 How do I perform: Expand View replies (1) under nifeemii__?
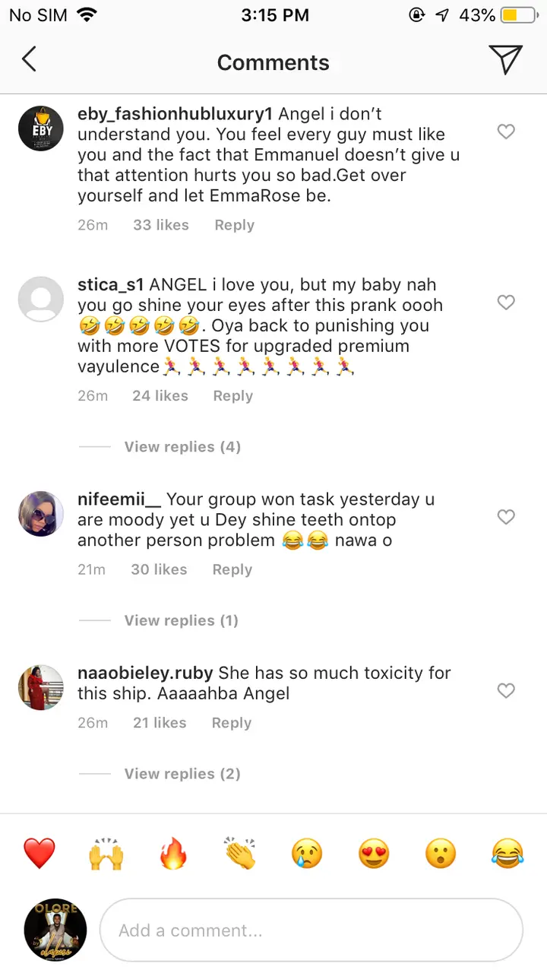coord(181,621)
